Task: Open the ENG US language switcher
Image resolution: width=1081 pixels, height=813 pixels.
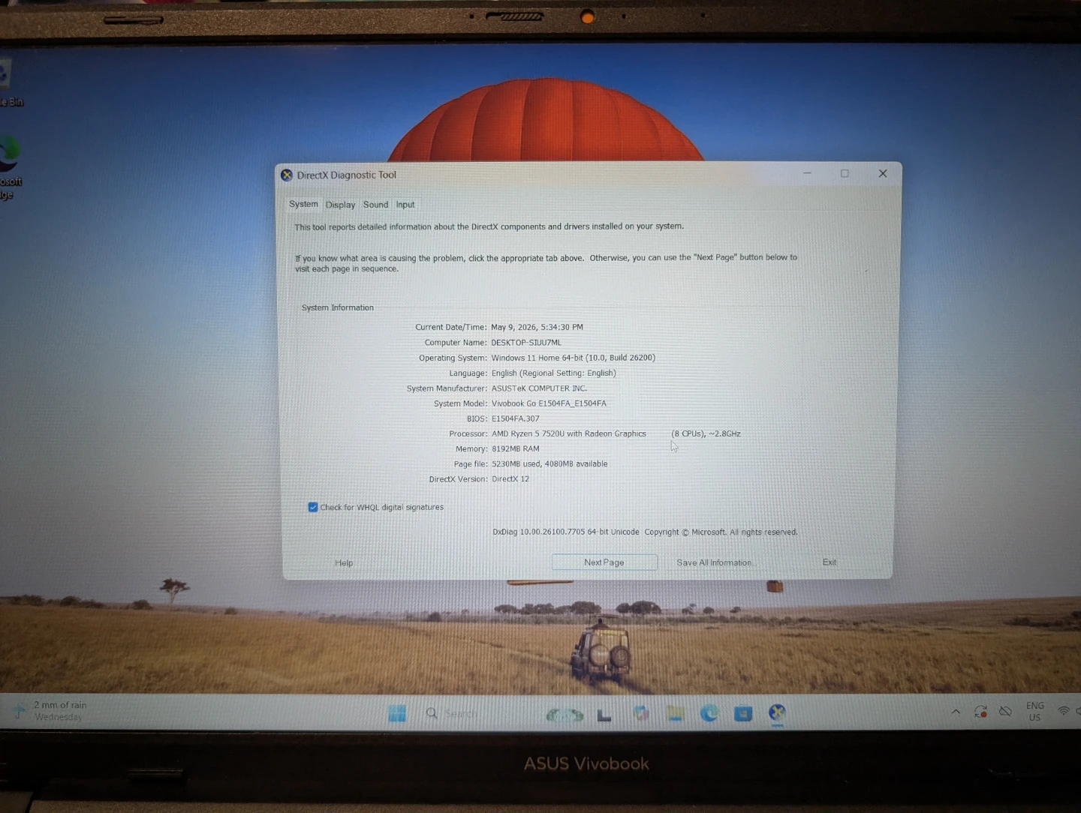Action: point(1035,711)
